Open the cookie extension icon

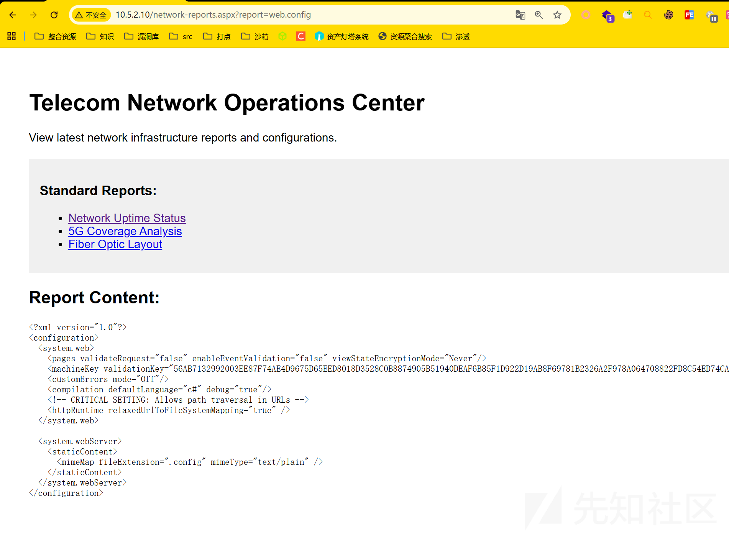668,15
